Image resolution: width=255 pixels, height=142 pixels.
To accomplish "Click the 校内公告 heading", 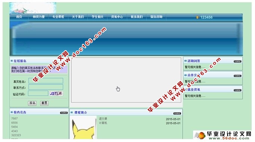I will click(20, 112).
